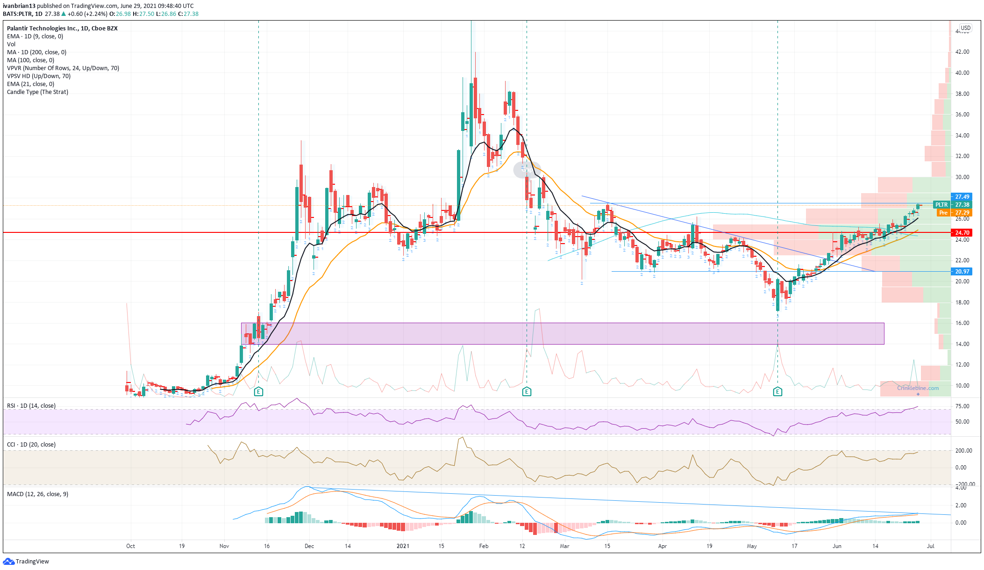Click the +0.60 (+2.24%) price change text
The width and height of the screenshot is (984, 570).
pyautogui.click(x=87, y=14)
